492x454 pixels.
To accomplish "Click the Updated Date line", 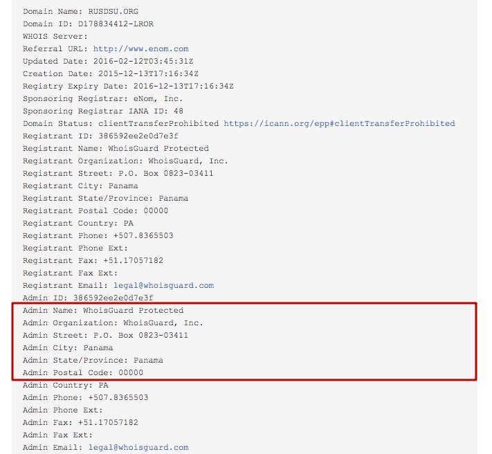I will [108, 62].
